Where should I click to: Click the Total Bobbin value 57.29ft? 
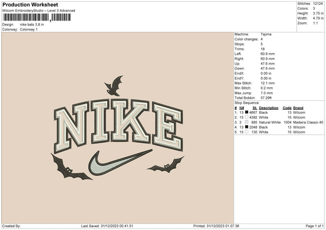tap(266, 98)
